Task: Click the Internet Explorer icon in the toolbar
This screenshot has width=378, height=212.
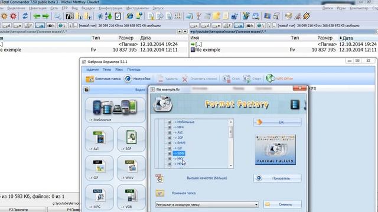Action: pos(130,16)
